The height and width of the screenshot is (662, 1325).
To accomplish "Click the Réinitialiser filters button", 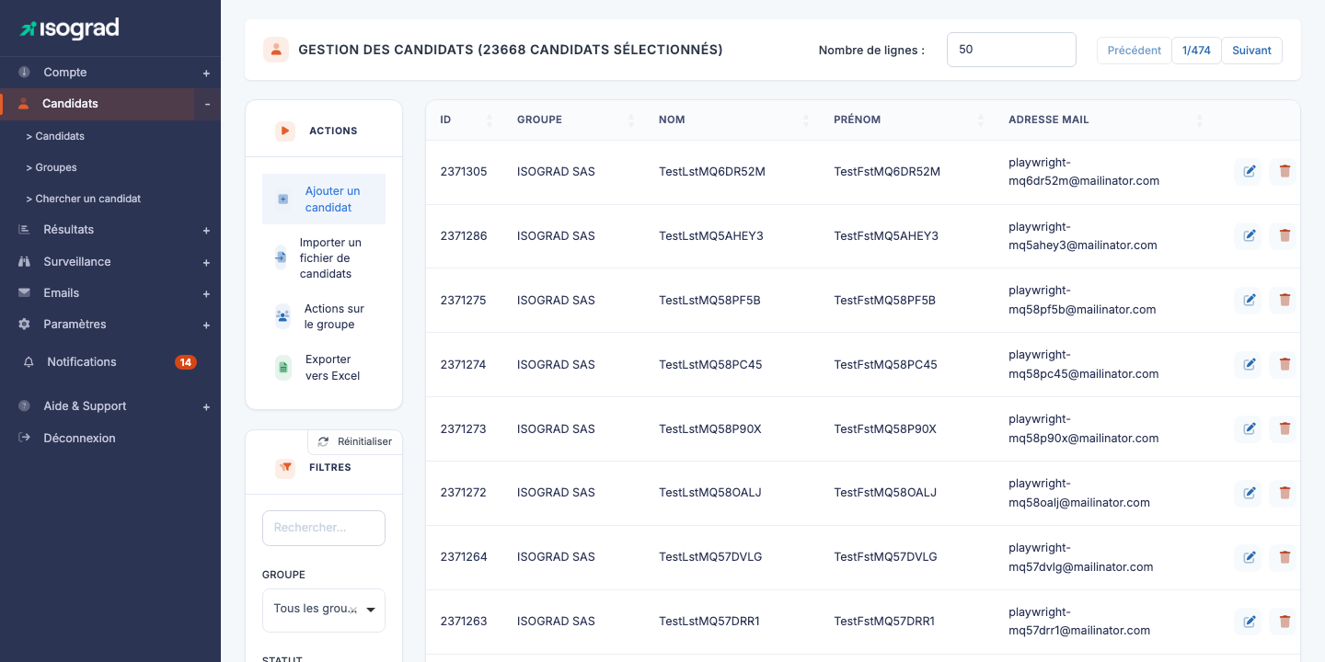I will [355, 442].
